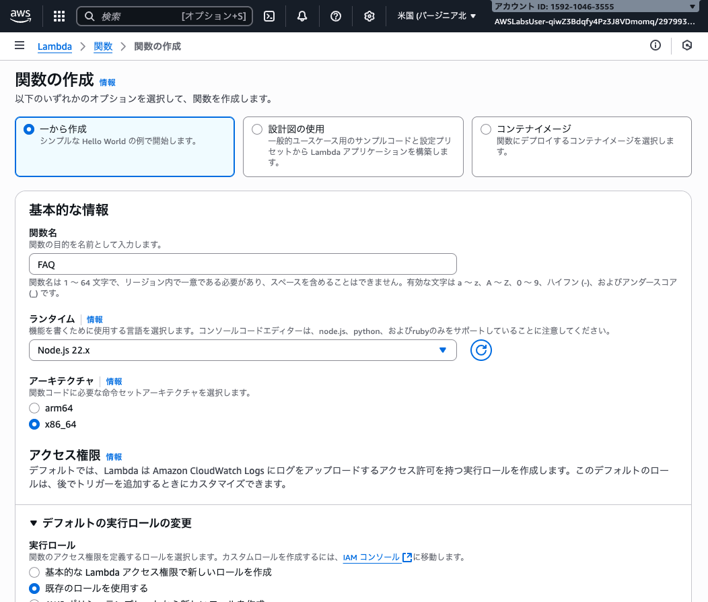Image resolution: width=708 pixels, height=602 pixels.
Task: Collapse デフォルトの実行ロールの変更 section
Action: pos(110,523)
